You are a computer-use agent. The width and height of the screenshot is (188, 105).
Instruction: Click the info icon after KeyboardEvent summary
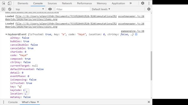click(136, 34)
